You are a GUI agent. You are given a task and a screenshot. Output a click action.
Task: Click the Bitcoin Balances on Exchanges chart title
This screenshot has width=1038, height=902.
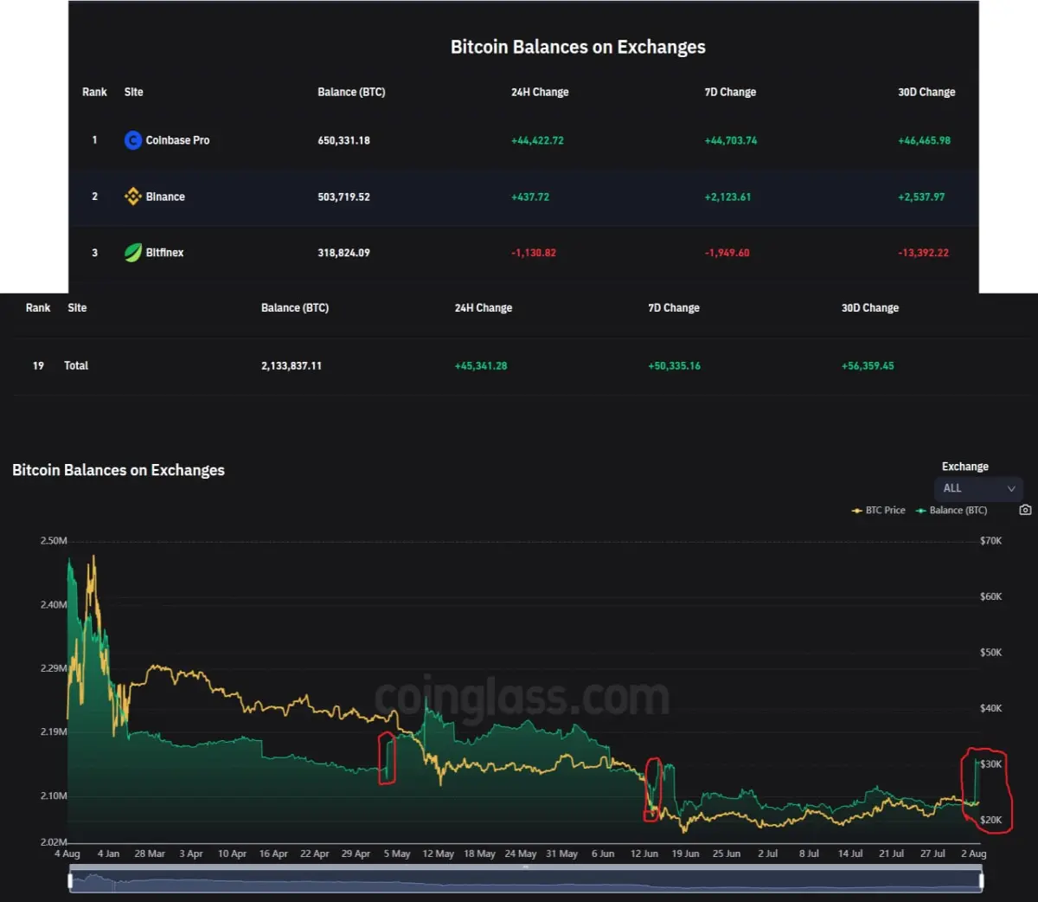tap(119, 470)
